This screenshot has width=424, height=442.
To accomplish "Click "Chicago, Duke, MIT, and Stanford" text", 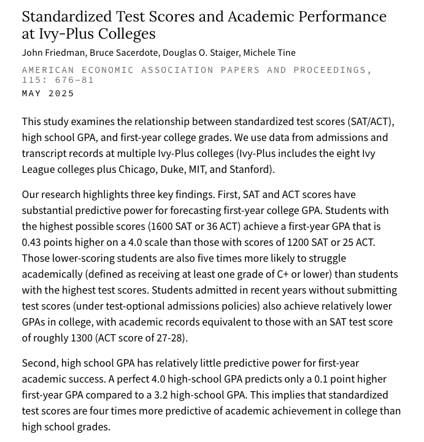I will click(x=195, y=169).
